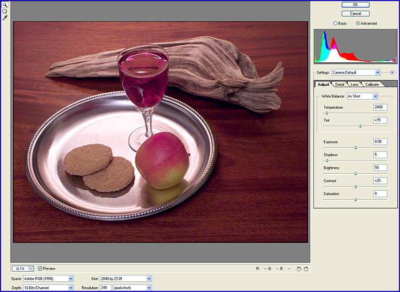Click the OK button
Image resolution: width=400 pixels, height=292 pixels.
[x=356, y=5]
